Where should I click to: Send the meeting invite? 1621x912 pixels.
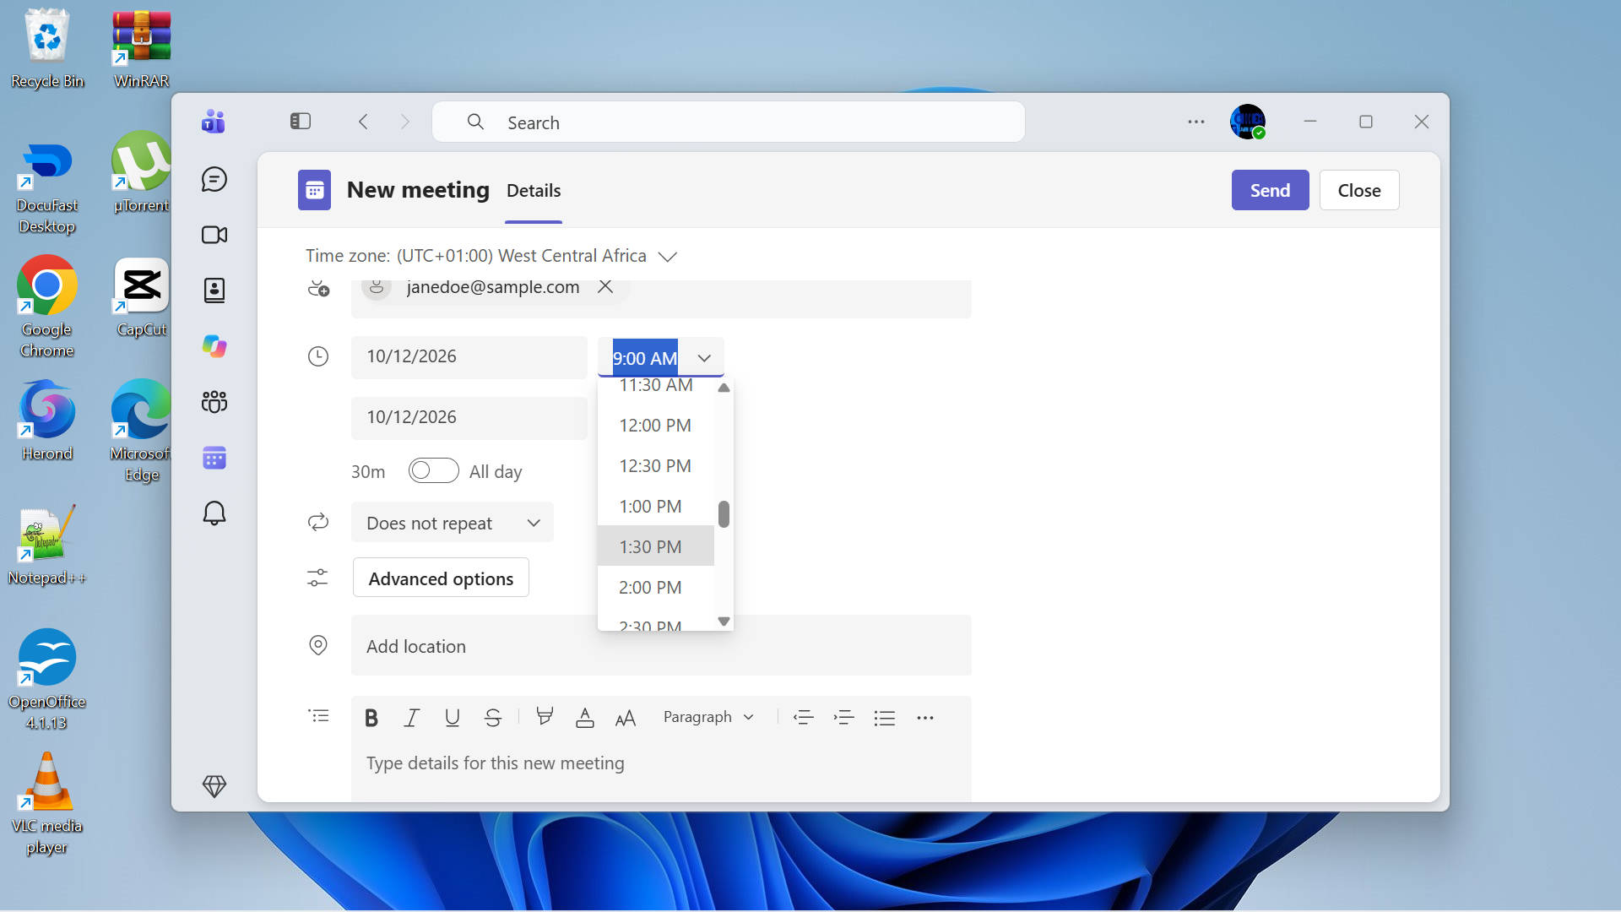[x=1270, y=190]
